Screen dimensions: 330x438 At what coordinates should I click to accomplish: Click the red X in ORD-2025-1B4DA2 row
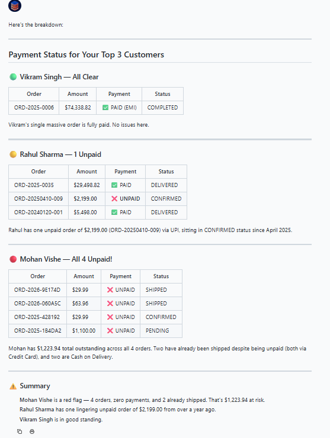[110, 331]
